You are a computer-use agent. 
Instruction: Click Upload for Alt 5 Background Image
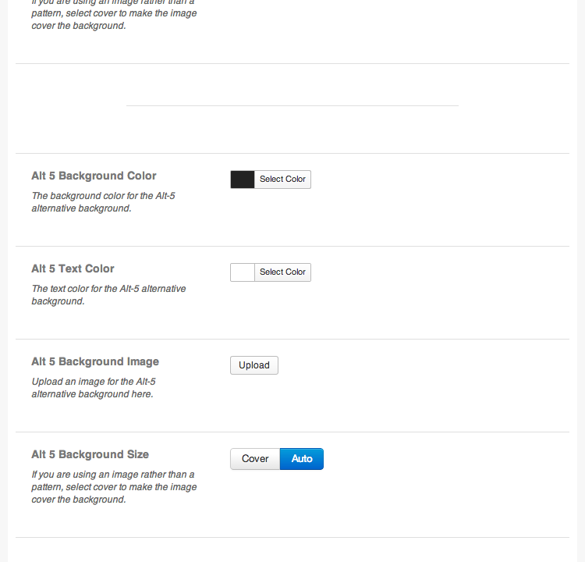tap(254, 365)
